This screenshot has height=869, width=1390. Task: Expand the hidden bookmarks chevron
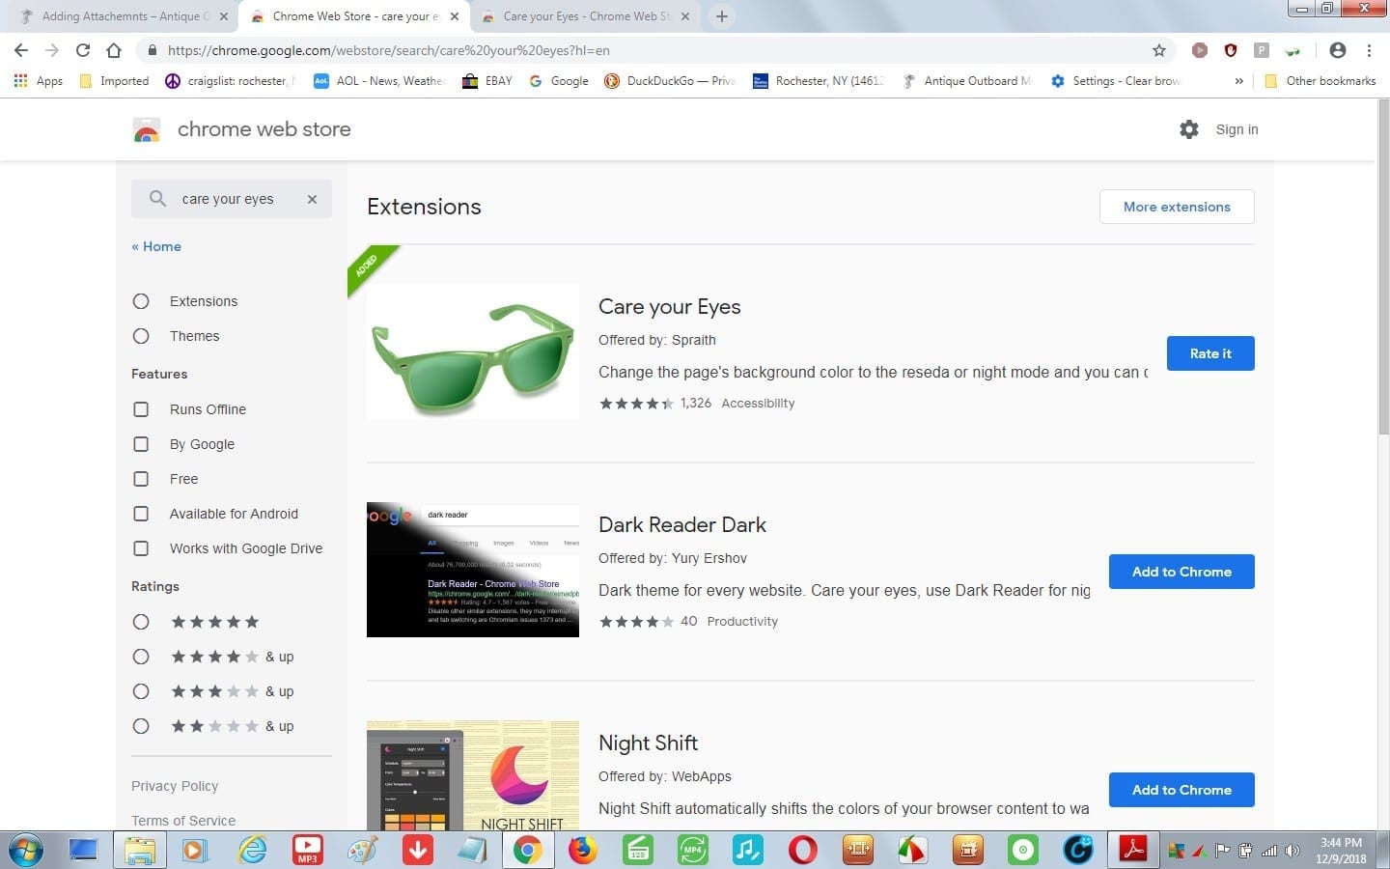1238,81
